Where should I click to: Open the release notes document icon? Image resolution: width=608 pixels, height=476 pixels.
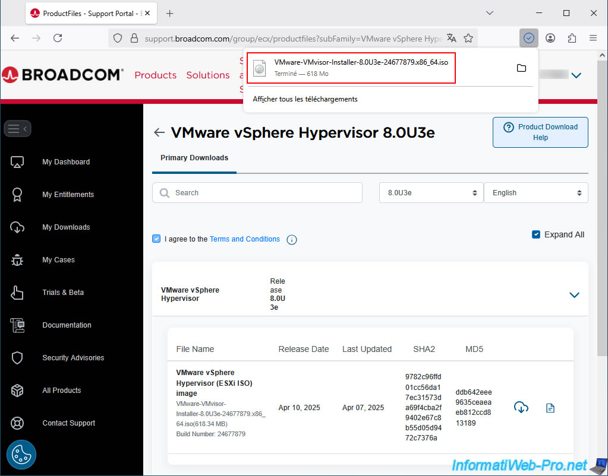point(550,408)
